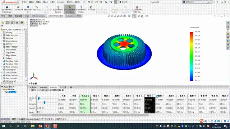Expand the Cut-Extrude1 feature

point(1,72)
